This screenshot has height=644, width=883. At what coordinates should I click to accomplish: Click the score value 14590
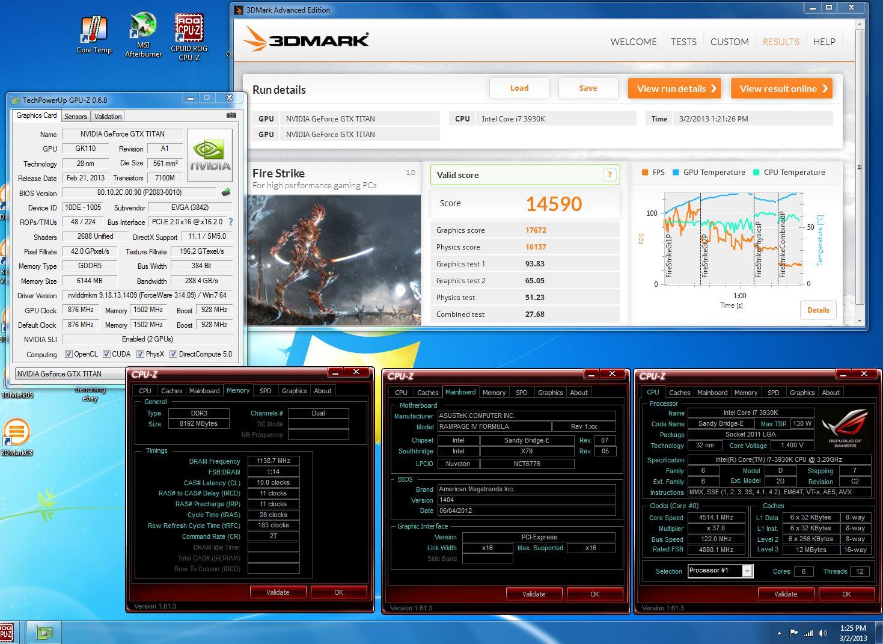click(x=554, y=204)
